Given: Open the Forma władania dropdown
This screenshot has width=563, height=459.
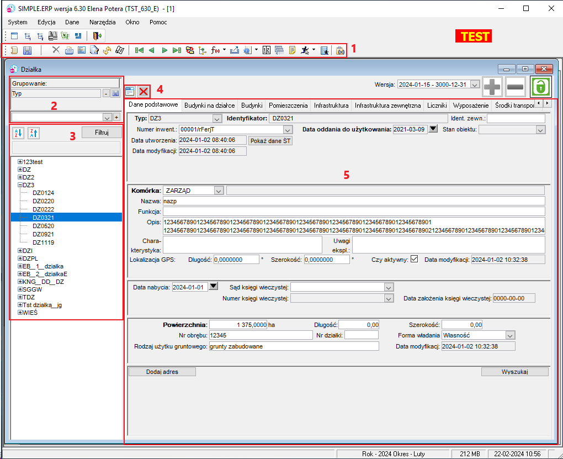Looking at the screenshot, I should click(510, 335).
